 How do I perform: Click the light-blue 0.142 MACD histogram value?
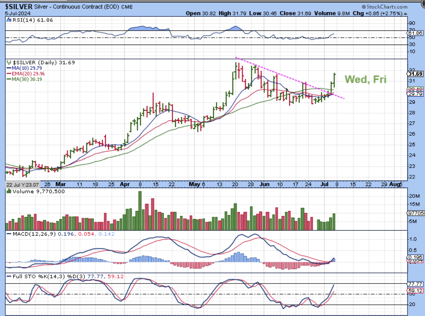[107, 234]
